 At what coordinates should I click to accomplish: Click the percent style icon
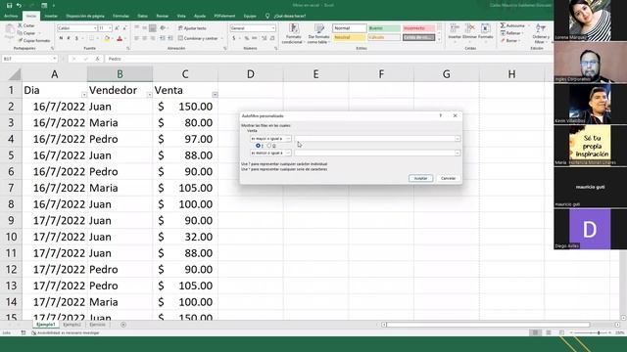point(247,38)
